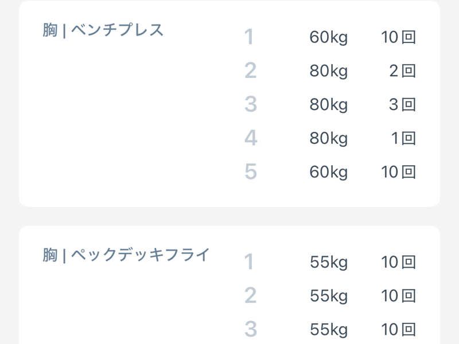Tap set number 5 of ベンチプレス

250,171
